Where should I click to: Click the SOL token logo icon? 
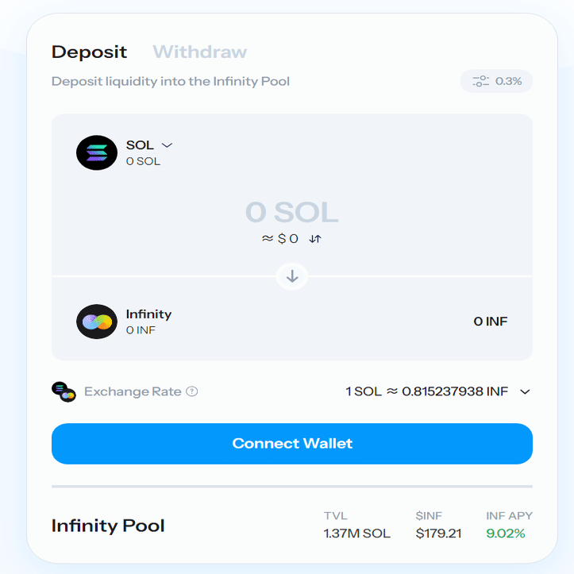click(x=97, y=152)
